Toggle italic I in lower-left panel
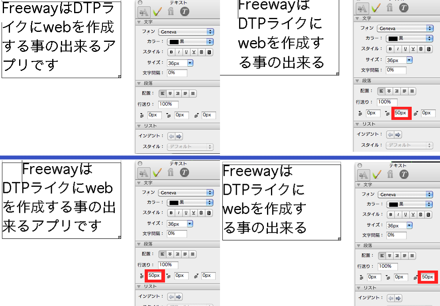440x306 pixels. coord(179,213)
